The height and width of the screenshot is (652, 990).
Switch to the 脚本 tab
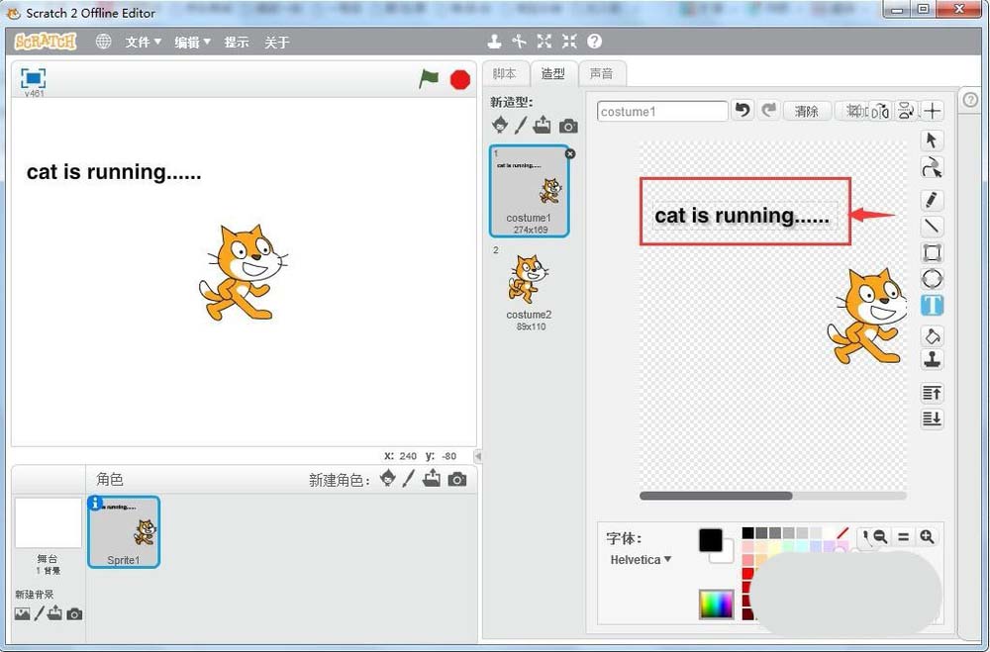tap(504, 74)
